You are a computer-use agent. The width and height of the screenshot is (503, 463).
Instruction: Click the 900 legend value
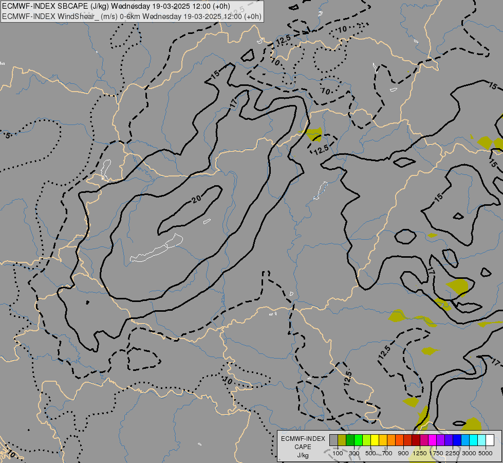point(403,453)
